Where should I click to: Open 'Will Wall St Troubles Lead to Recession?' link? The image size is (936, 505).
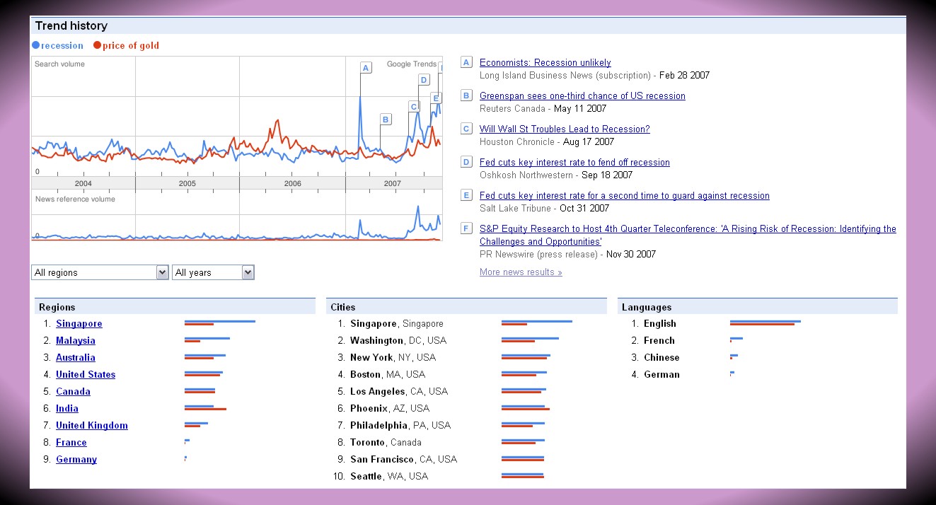(x=564, y=129)
